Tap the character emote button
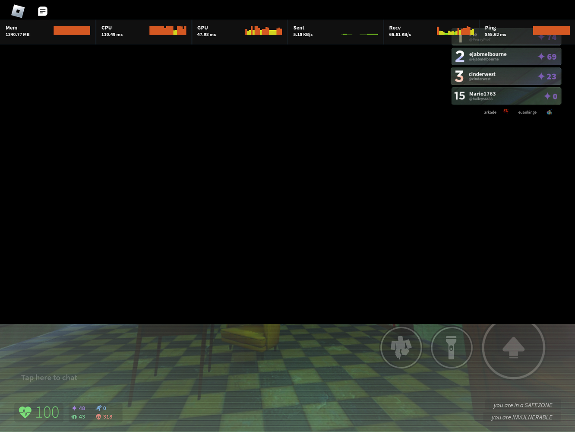Image resolution: width=575 pixels, height=432 pixels. pos(401,347)
